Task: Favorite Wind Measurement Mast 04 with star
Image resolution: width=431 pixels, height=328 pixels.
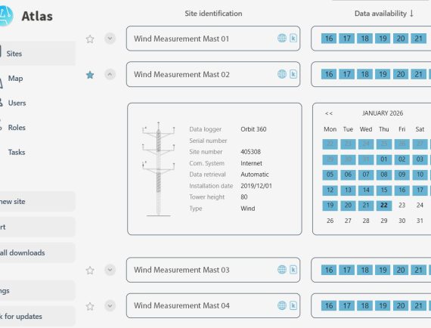Action: click(x=90, y=306)
